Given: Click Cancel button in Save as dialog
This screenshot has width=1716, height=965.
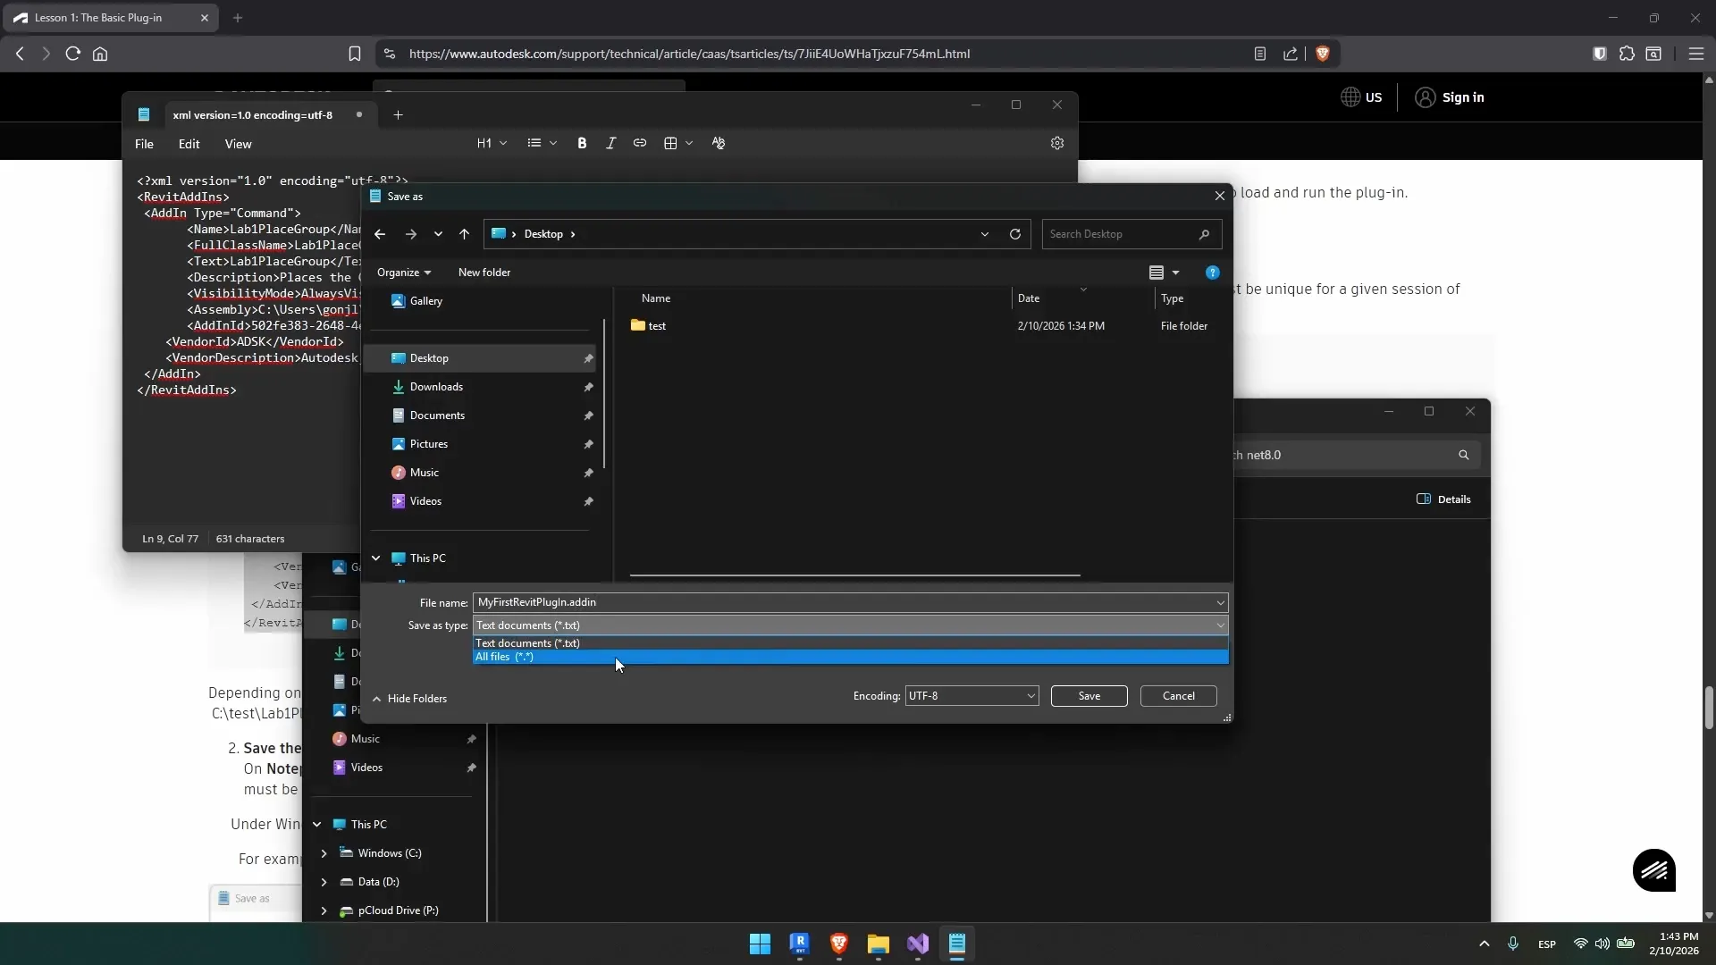Looking at the screenshot, I should [1178, 696].
